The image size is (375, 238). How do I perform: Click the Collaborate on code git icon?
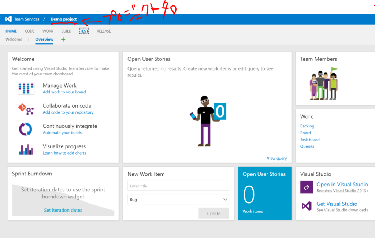[x=26, y=109]
